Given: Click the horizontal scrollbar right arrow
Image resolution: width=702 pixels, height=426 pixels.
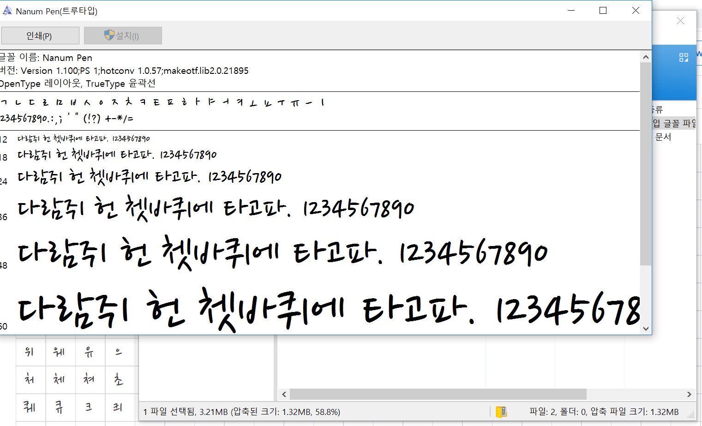Looking at the screenshot, I should [689, 394].
